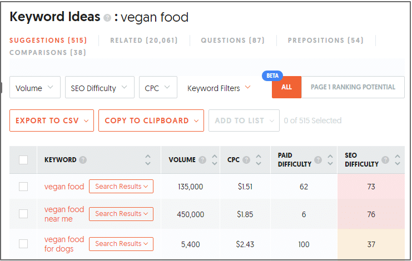Open the vegan food near me keyword link
Screen dimensions: 412x261
64,214
